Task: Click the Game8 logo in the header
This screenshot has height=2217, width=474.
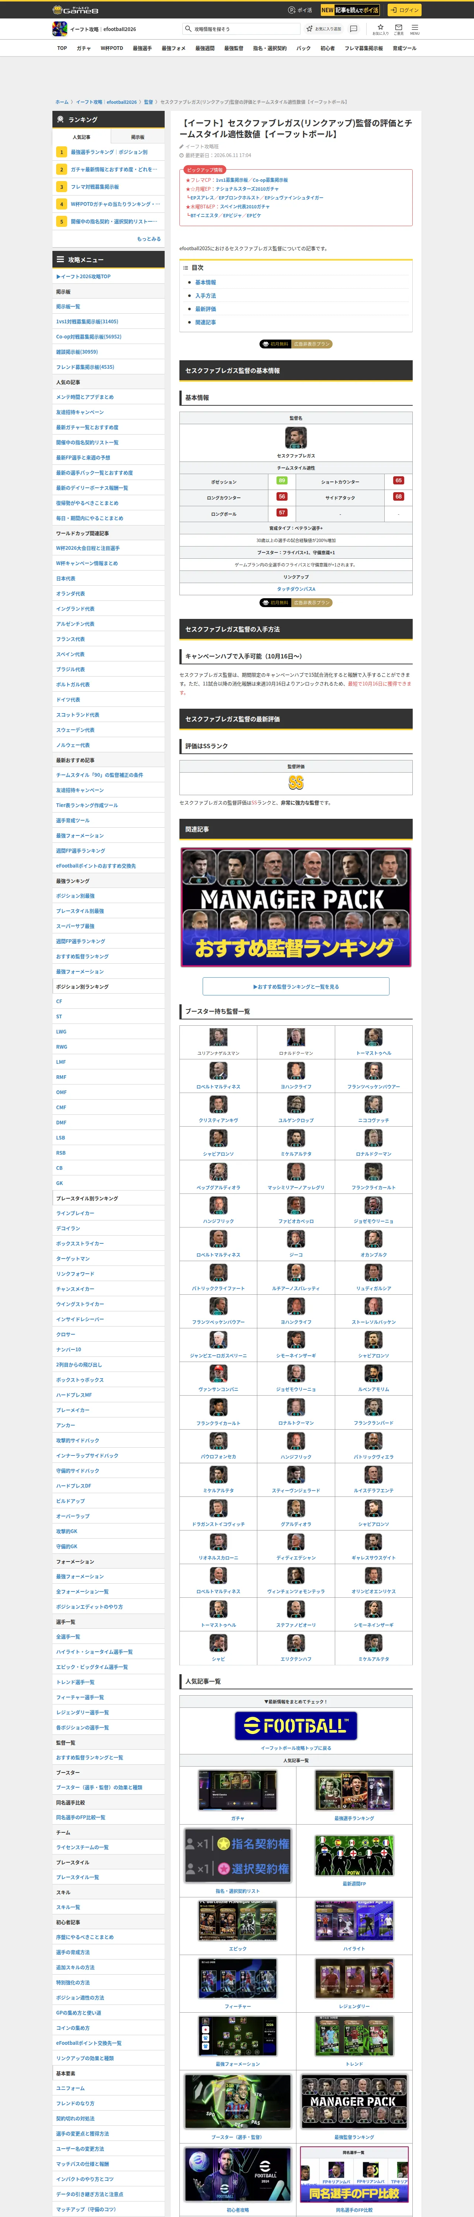Action: pos(76,10)
